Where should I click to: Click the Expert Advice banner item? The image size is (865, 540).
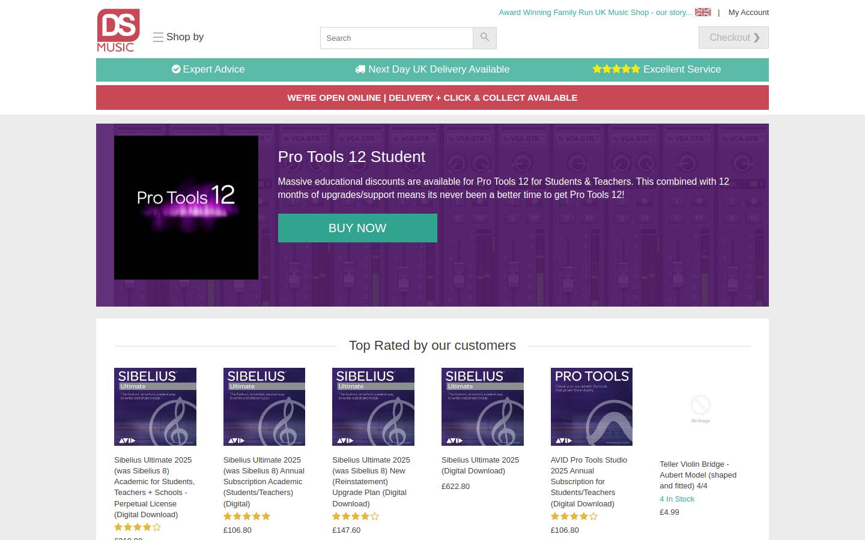click(x=208, y=69)
